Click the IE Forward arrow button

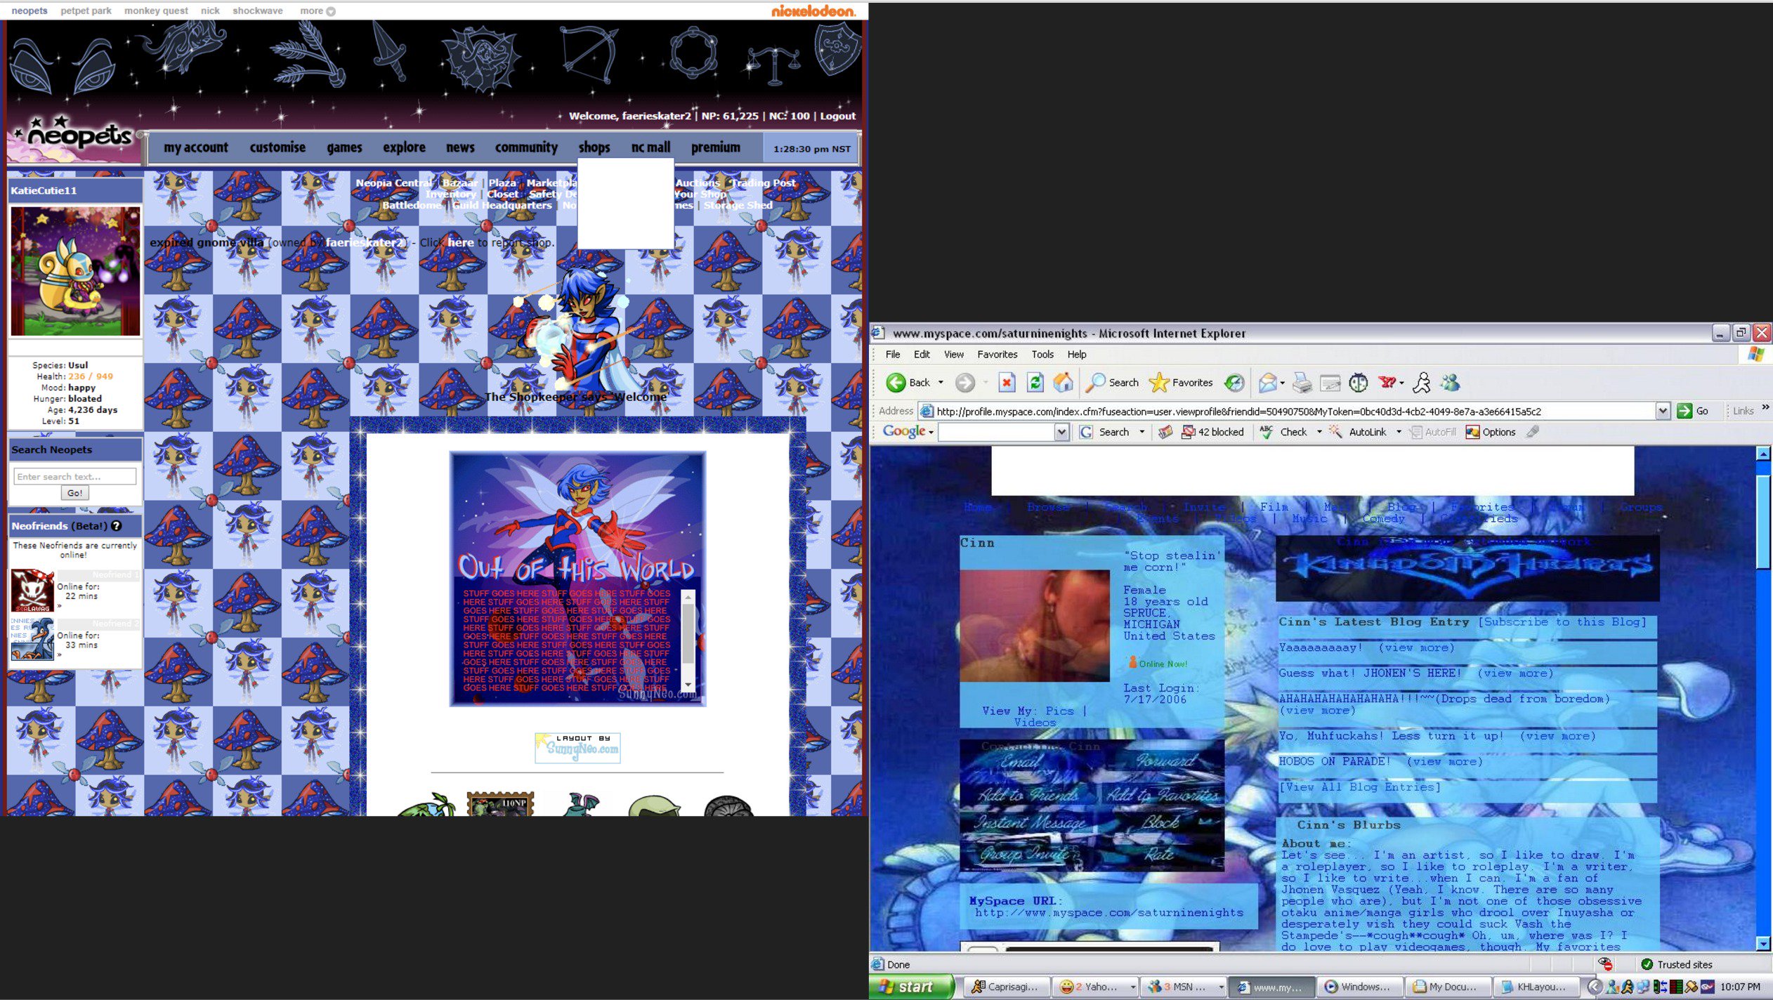[x=965, y=382]
